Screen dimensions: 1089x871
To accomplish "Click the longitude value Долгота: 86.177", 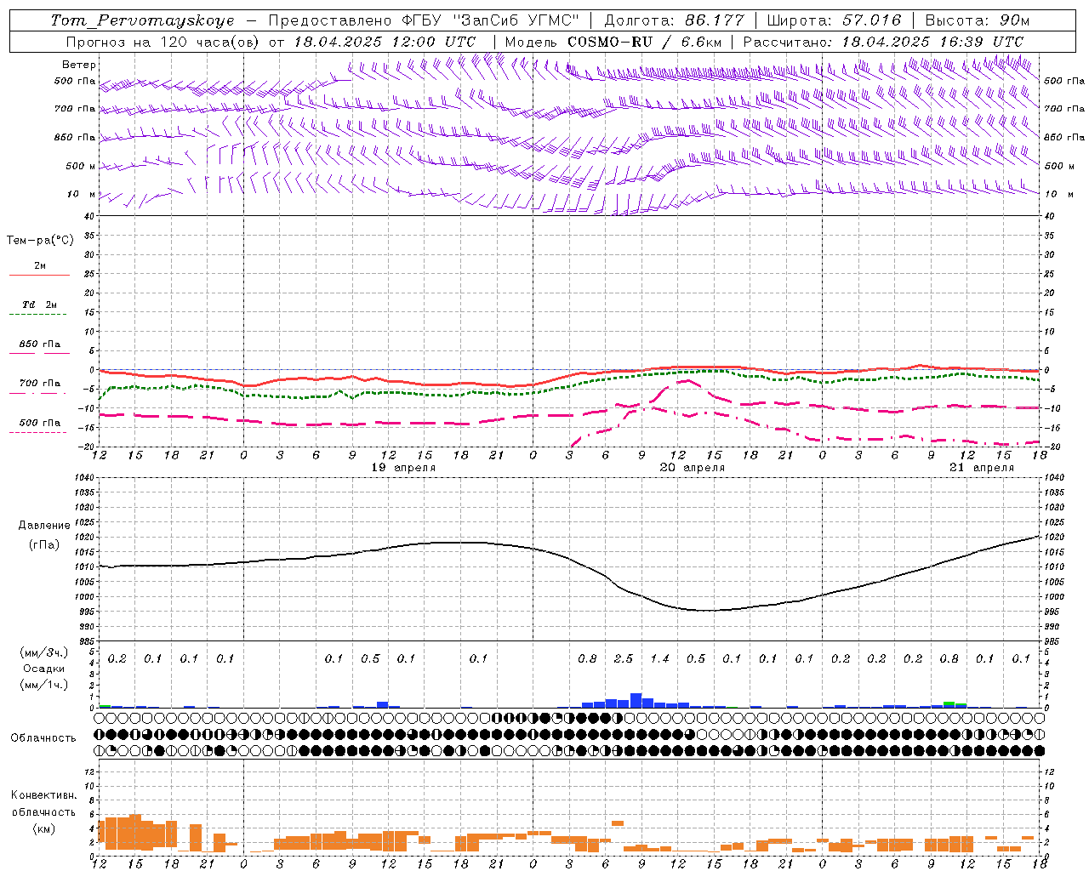I will [674, 20].
